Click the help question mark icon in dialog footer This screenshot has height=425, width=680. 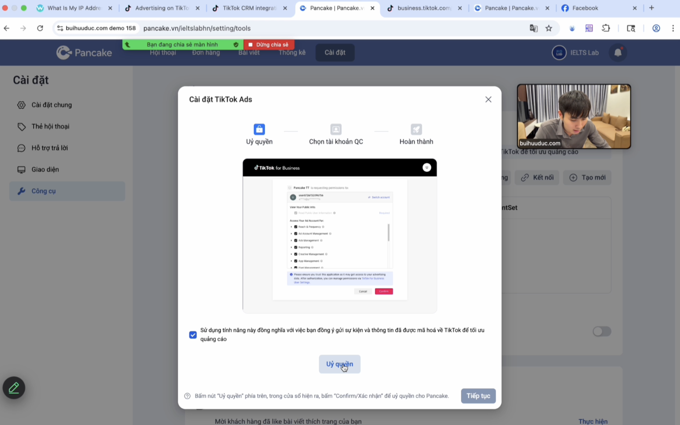(188, 396)
